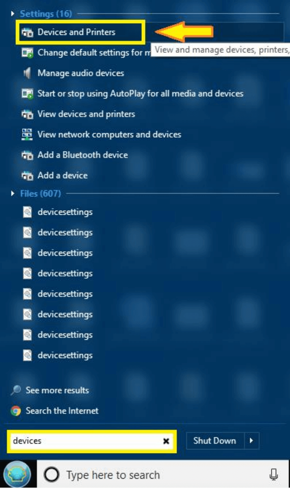Viewport: 290px width, 488px height.
Task: Open the first devicesettings file
Action: coord(65,212)
